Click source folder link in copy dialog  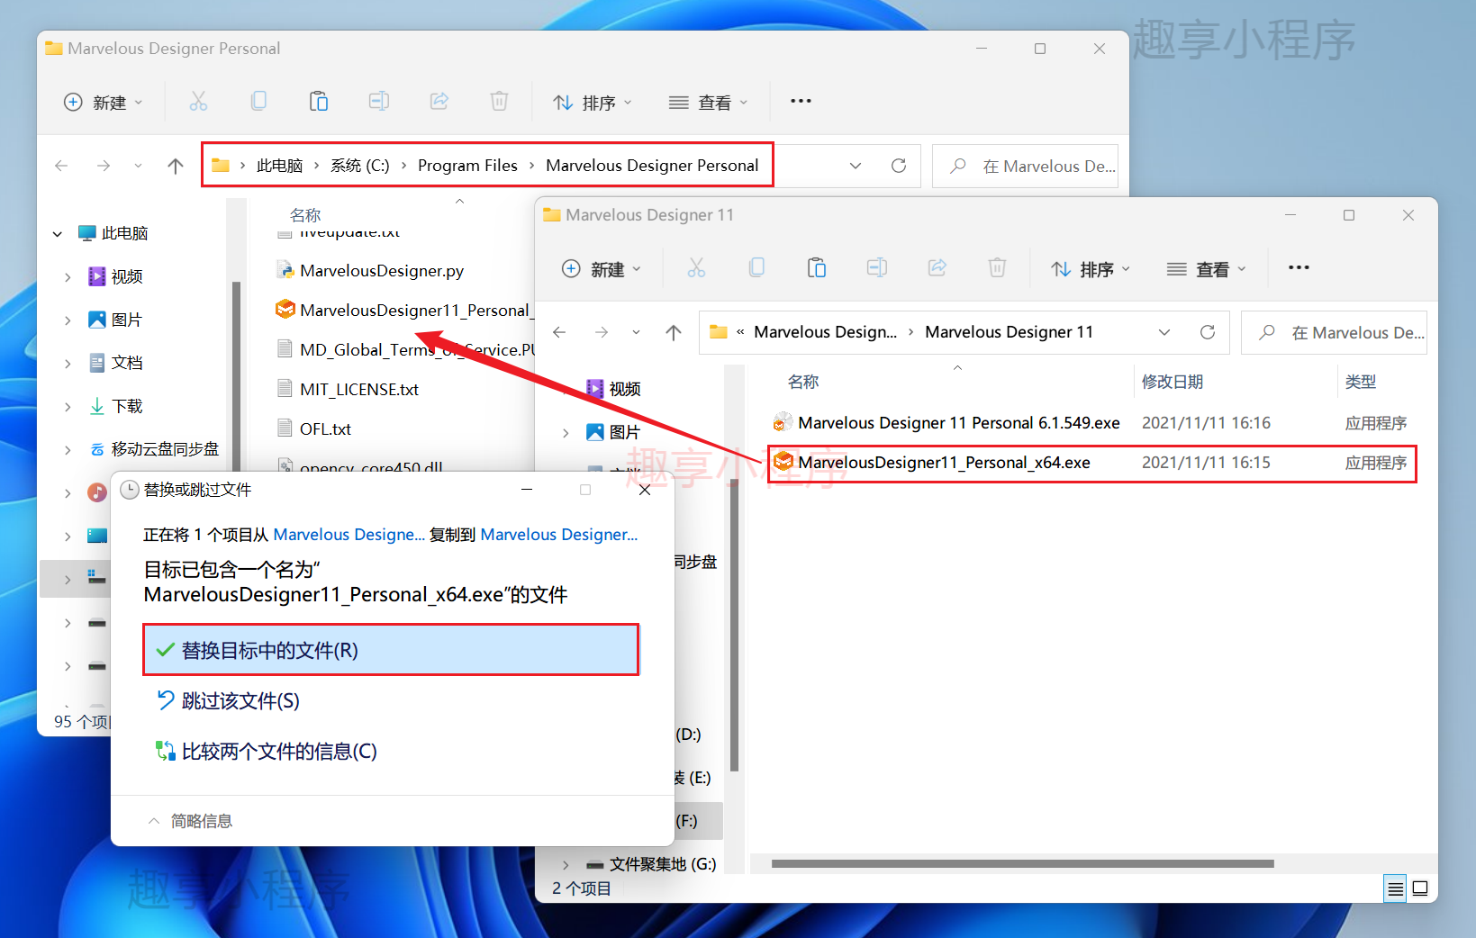click(x=349, y=535)
